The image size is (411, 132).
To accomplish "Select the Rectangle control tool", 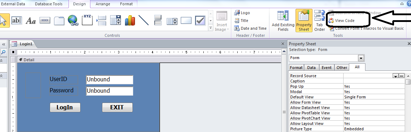I will [x=186, y=20].
